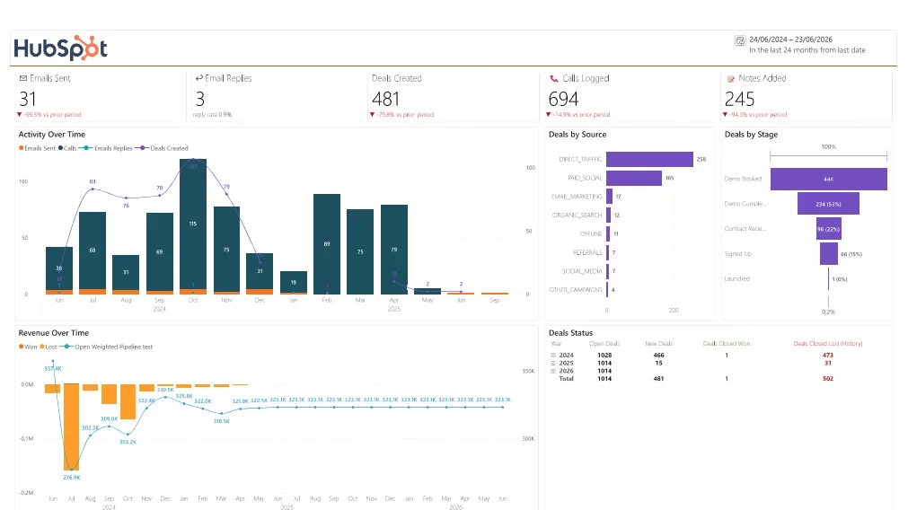Click the 276.9K pipeline data point
Viewport: 908px width, 510px height.
(72, 470)
